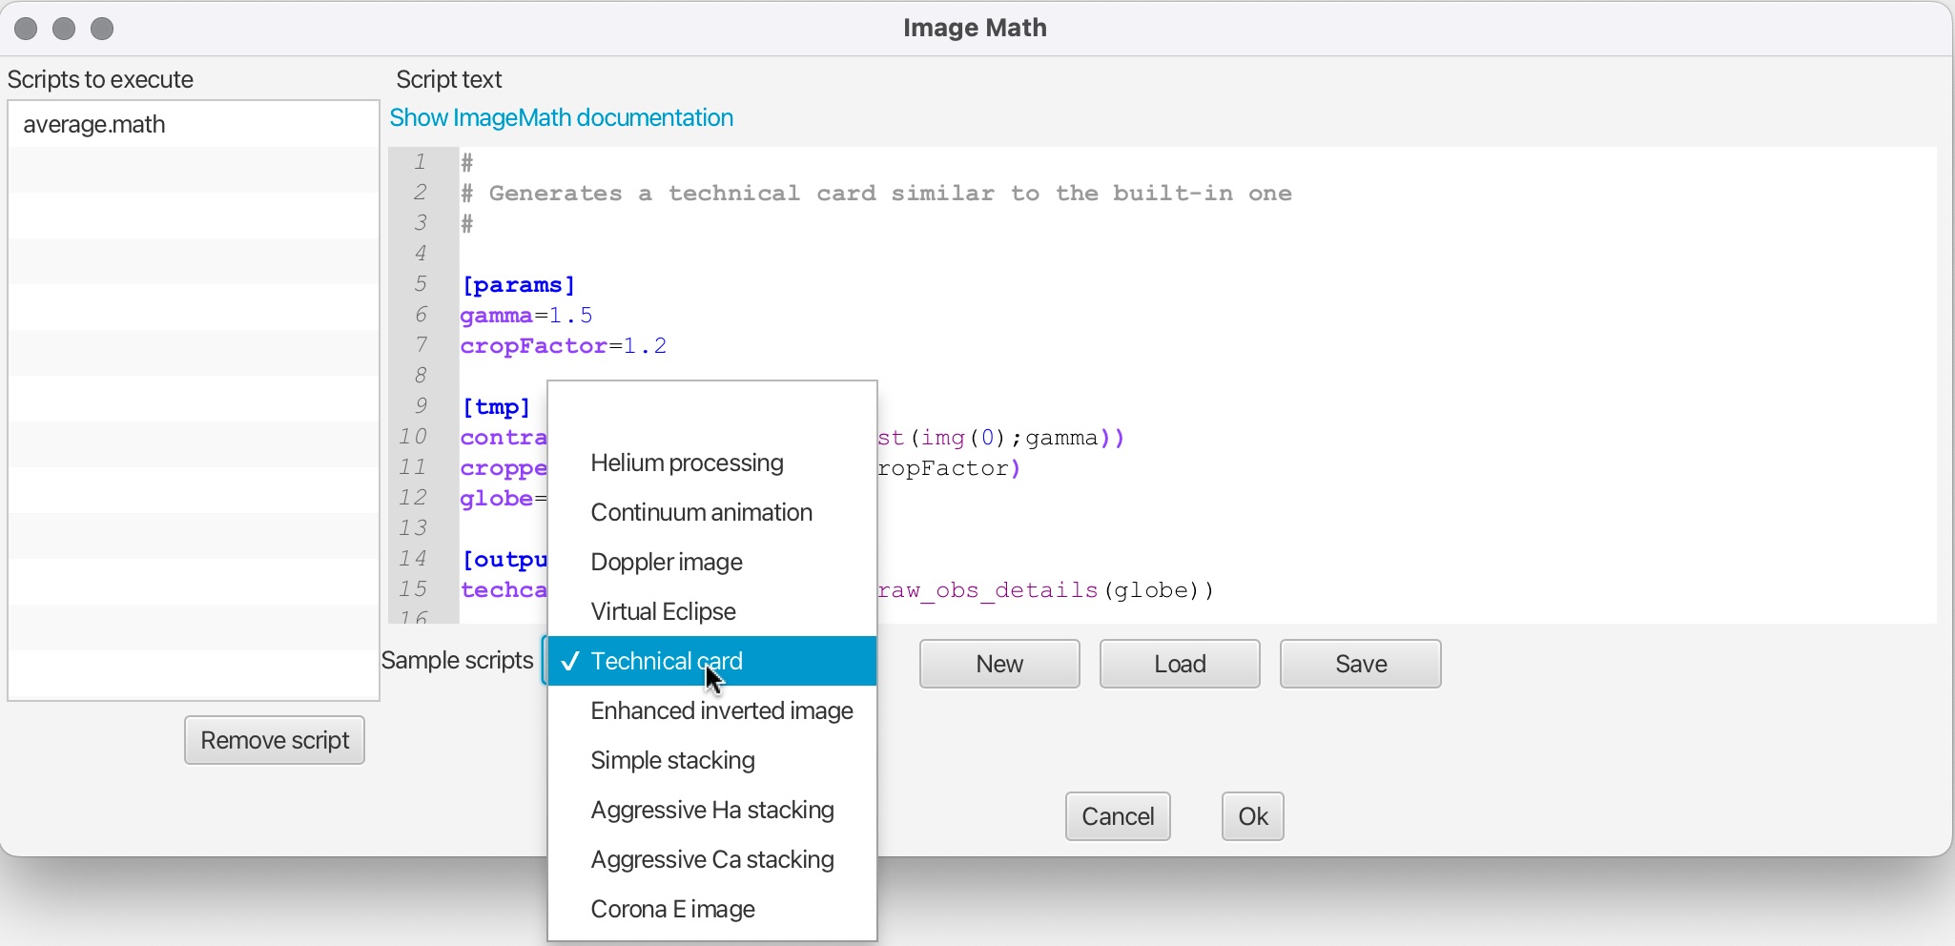Click the cropFactor=1.2 line in the script

point(564,346)
